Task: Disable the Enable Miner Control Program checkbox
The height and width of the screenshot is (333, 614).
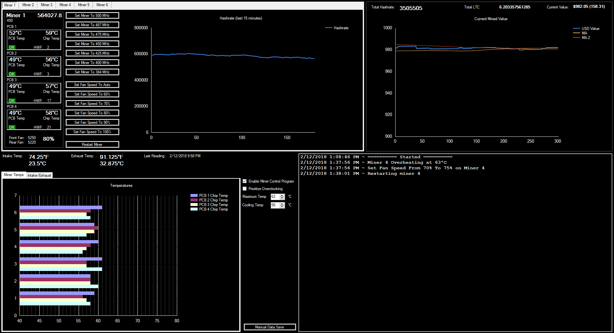Action: [x=245, y=181]
